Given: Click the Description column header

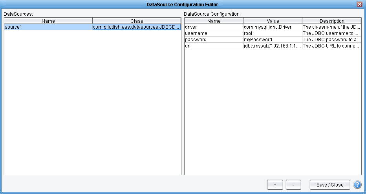Looking at the screenshot, I should 332,21.
